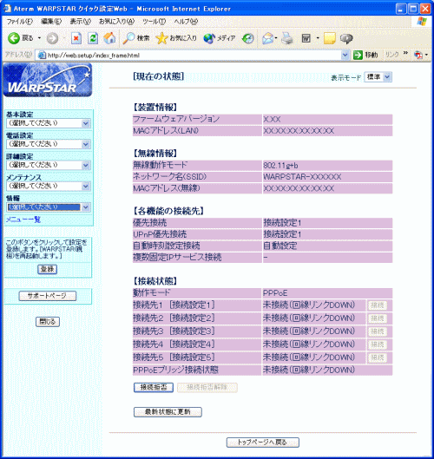Click the green Go arrow button
Viewport: 434px width, 459px height.
(358, 55)
